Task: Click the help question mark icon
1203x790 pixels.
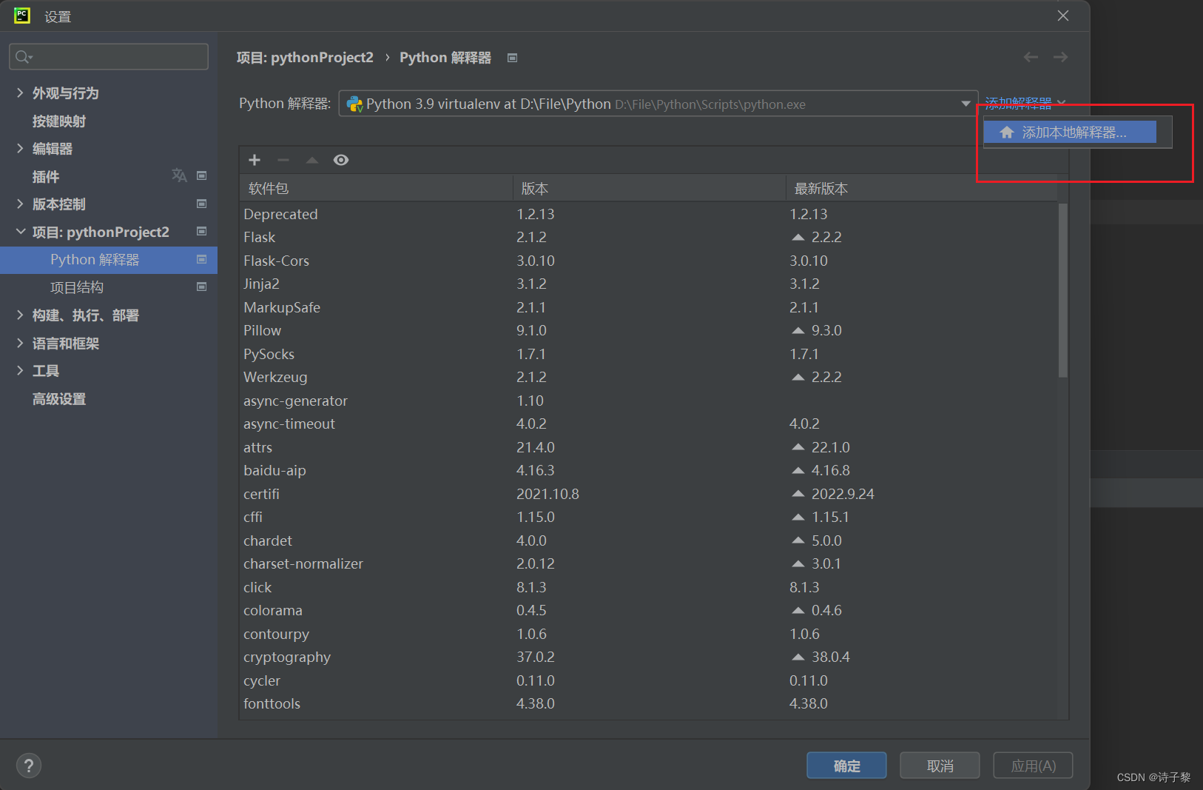Action: tap(29, 765)
